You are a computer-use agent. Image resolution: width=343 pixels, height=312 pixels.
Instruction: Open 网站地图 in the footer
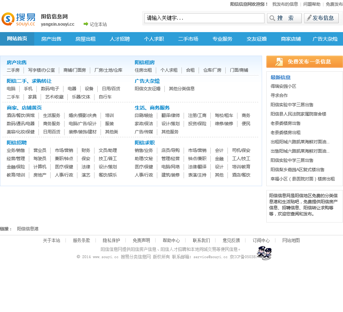tap(291, 240)
